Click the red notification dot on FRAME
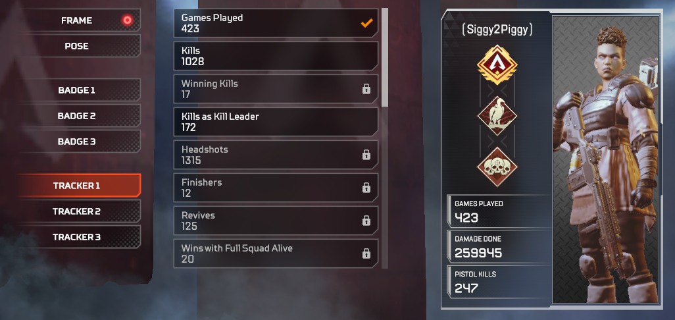Image resolution: width=675 pixels, height=320 pixels. coord(127,20)
